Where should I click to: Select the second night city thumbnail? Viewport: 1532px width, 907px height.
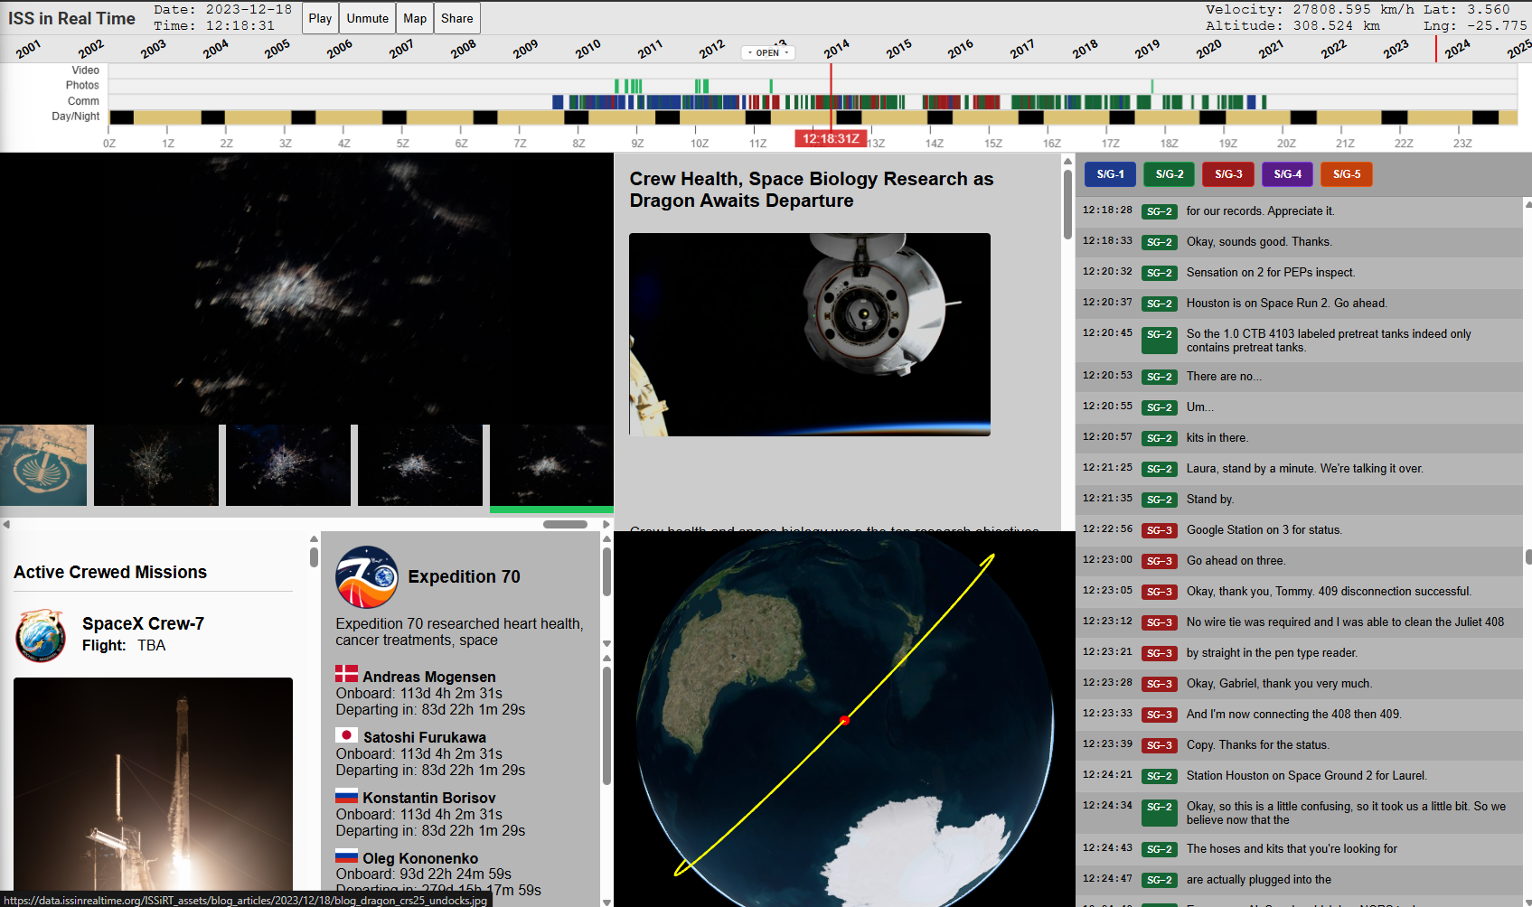point(156,465)
